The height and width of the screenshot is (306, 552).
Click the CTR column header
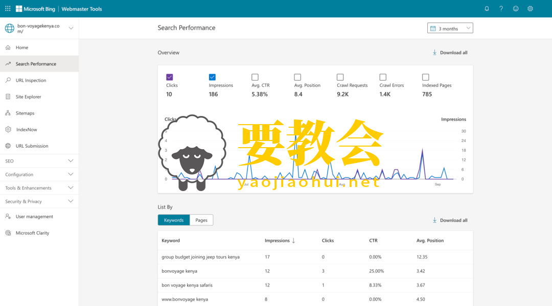coord(373,241)
